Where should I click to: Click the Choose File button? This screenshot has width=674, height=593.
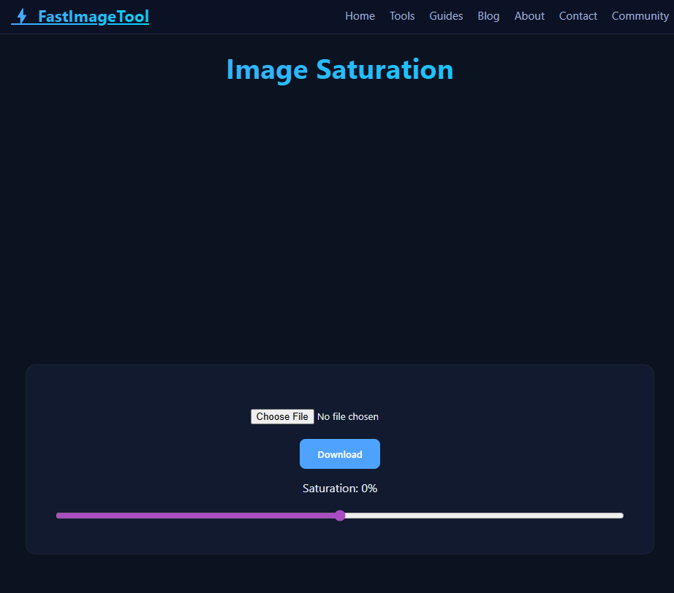282,416
